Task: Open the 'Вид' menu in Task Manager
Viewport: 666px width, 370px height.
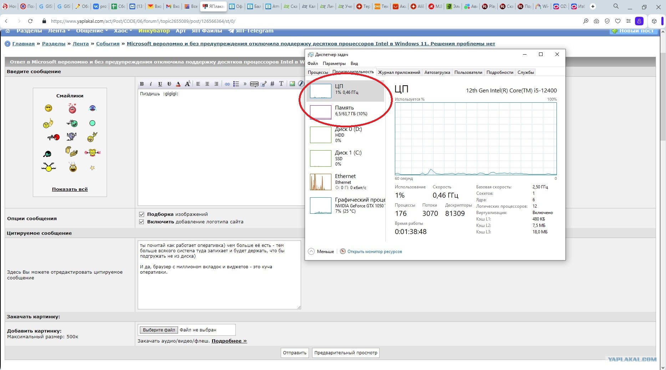Action: click(x=354, y=64)
